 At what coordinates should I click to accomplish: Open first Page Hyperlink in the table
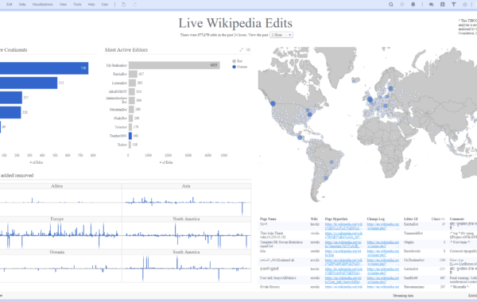tap(343, 226)
